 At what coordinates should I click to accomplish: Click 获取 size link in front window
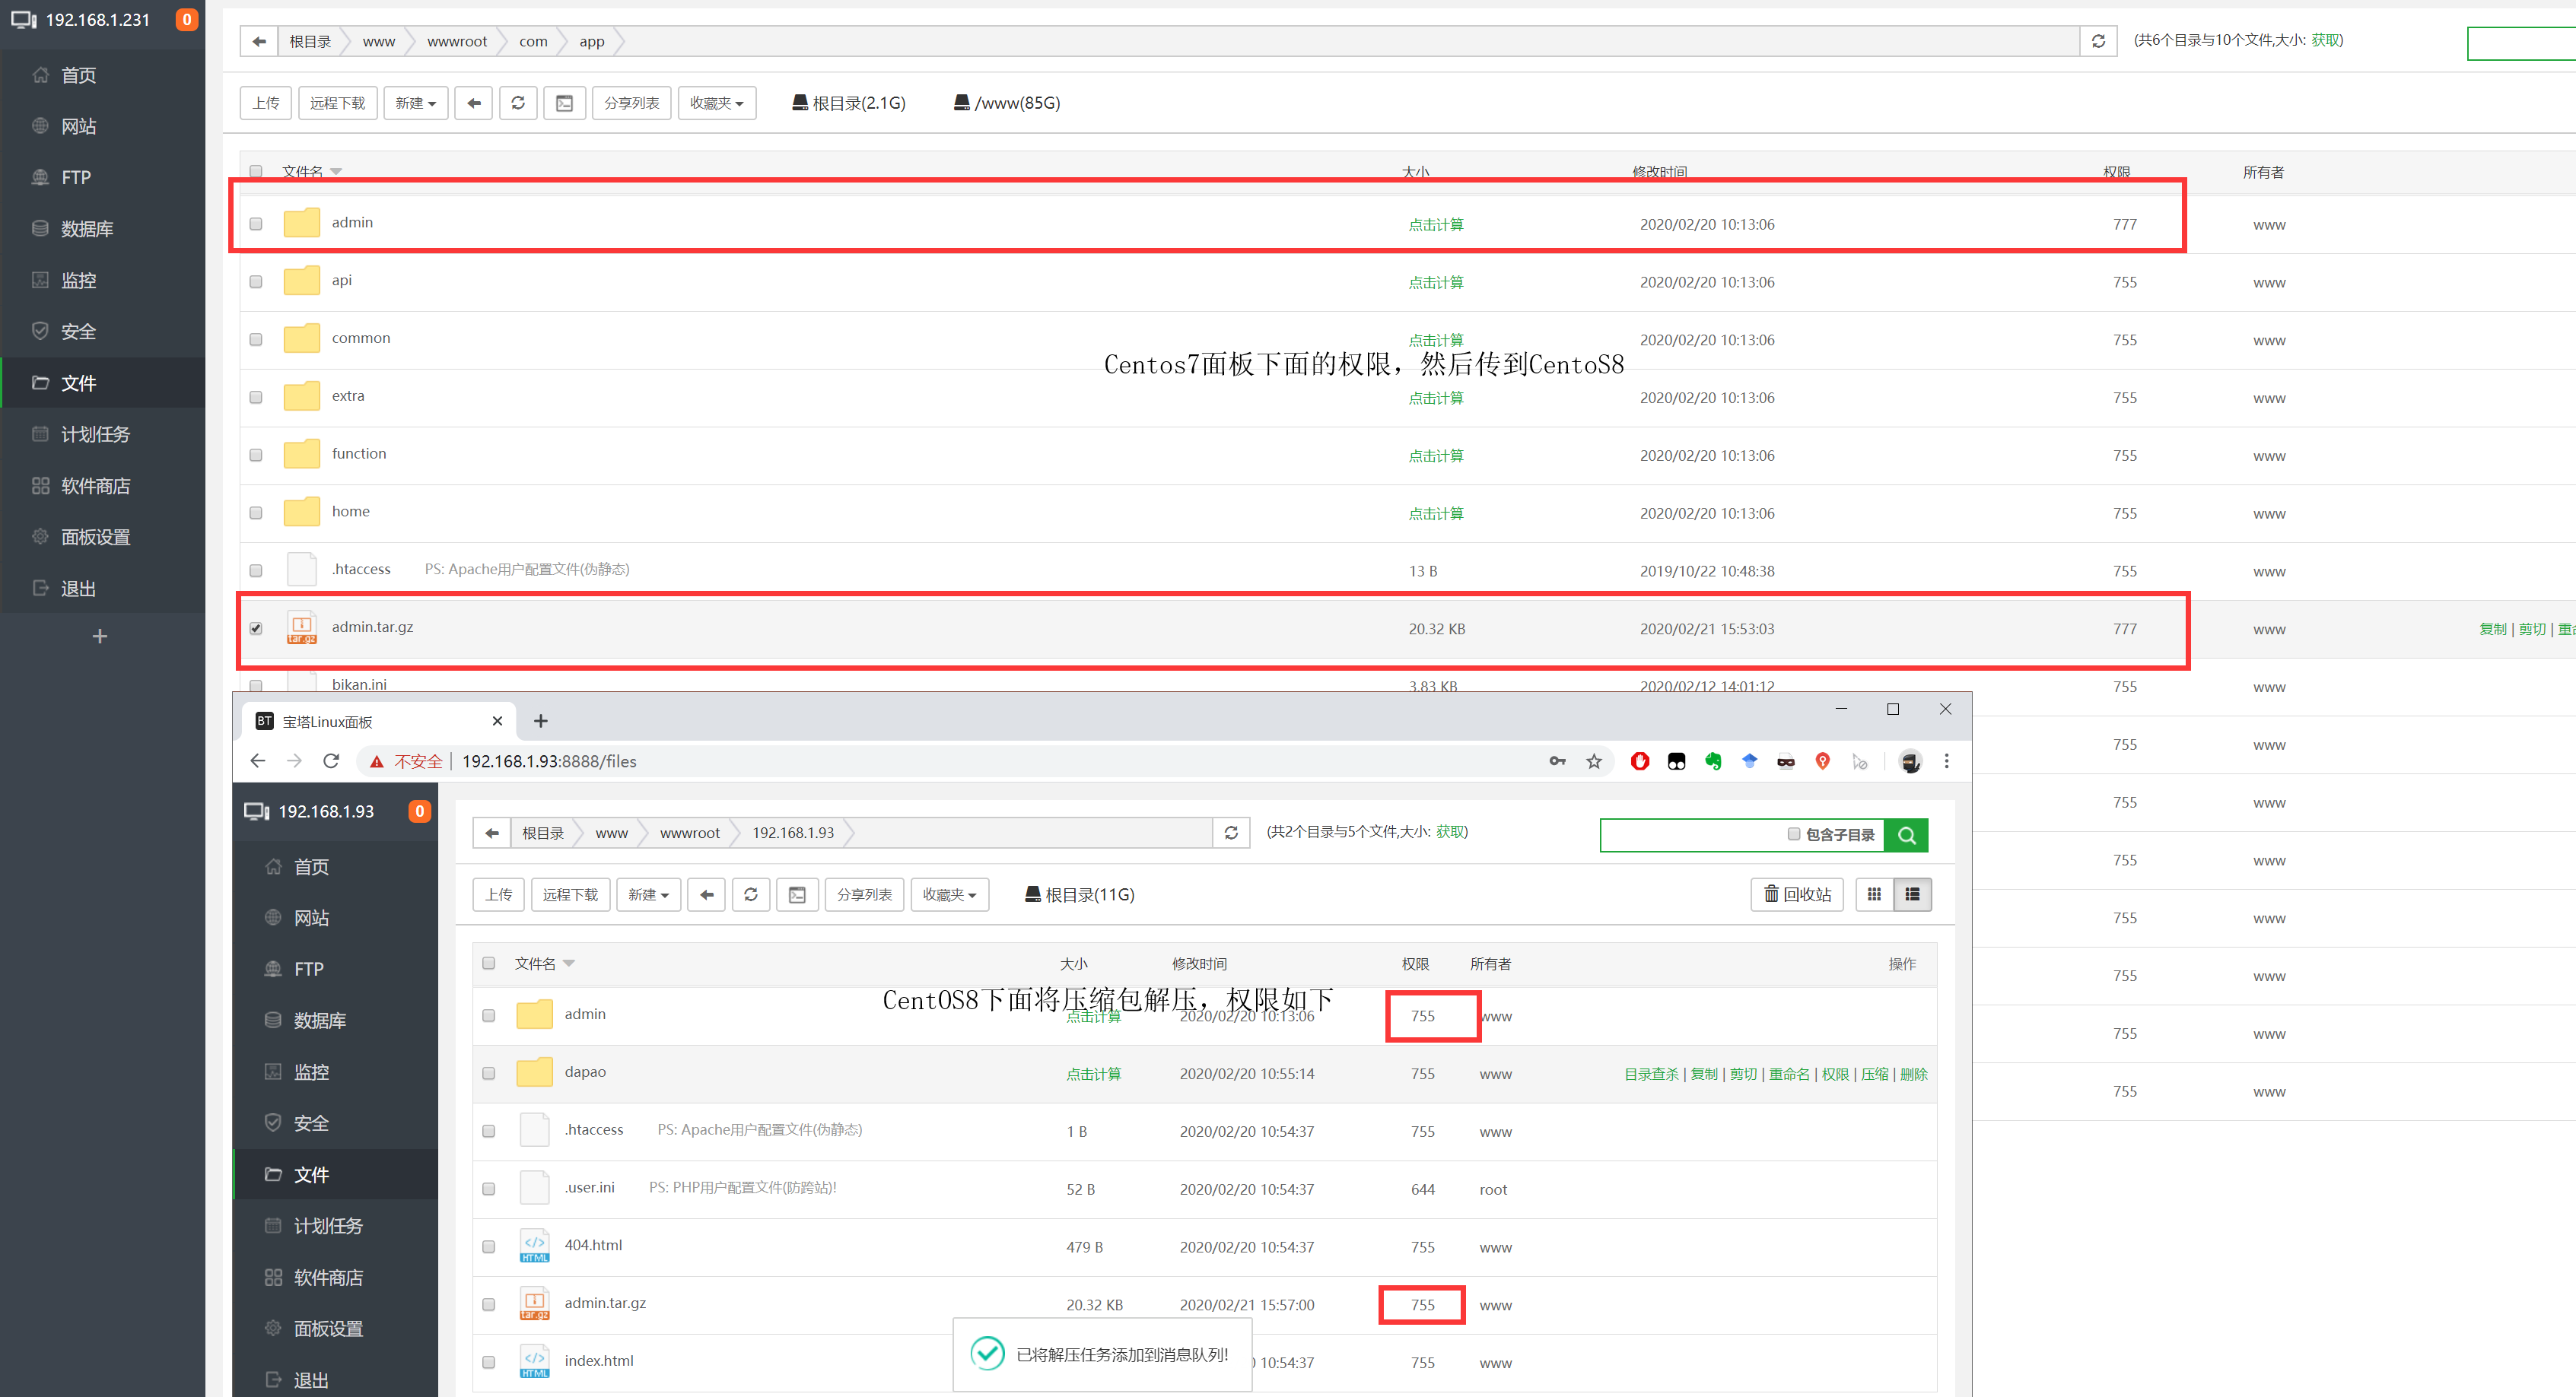(1450, 833)
